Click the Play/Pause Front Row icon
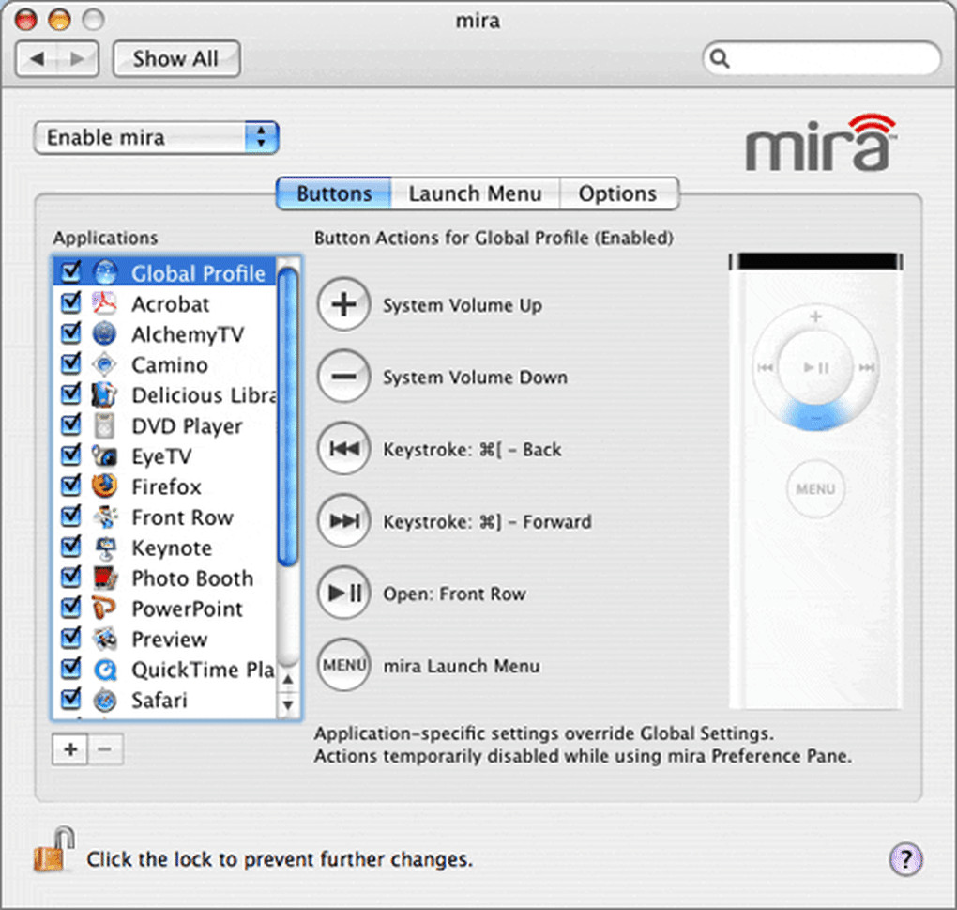Screen dimensions: 957x910 coord(344,594)
